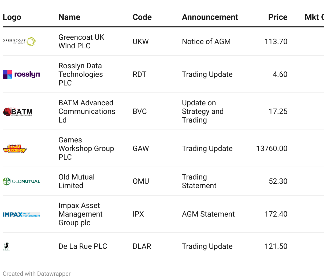Image resolution: width=327 pixels, height=280 pixels.
Task: Select the Games Workshop Group PLC name
Action: 86,149
